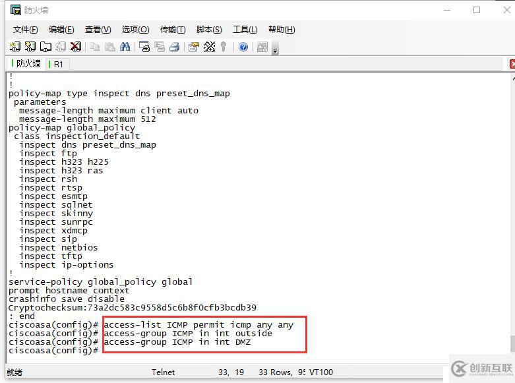Image resolution: width=515 pixels, height=383 pixels.
Task: Open Help with blue question icon
Action: point(243,47)
